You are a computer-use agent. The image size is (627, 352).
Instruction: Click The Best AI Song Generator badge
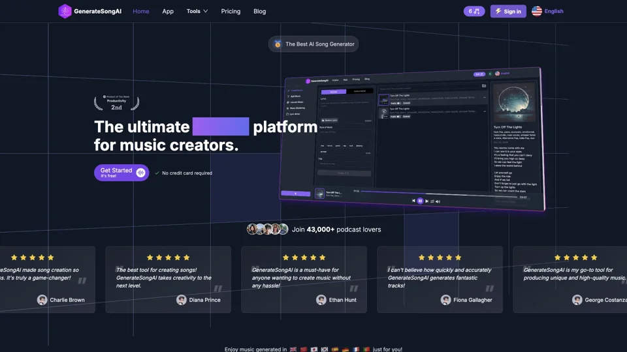coord(313,44)
